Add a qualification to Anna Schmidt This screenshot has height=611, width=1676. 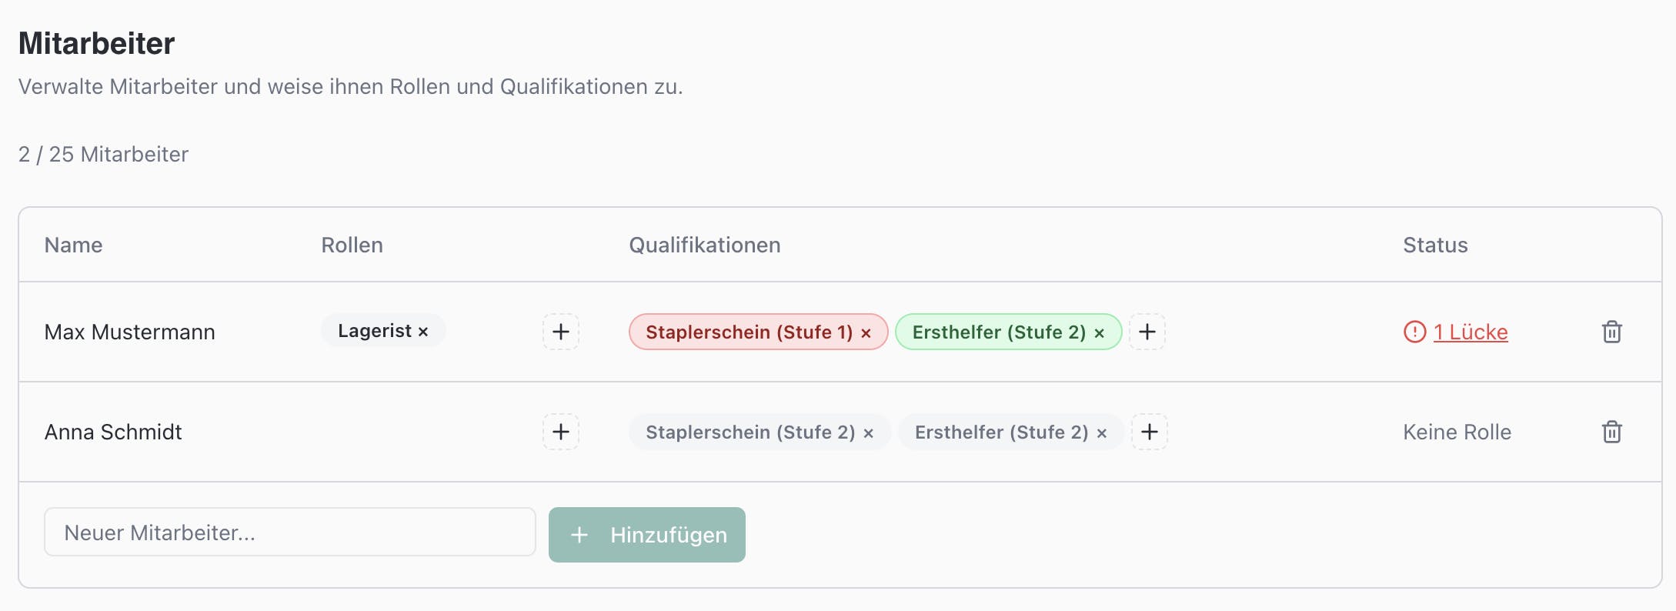tap(1149, 432)
